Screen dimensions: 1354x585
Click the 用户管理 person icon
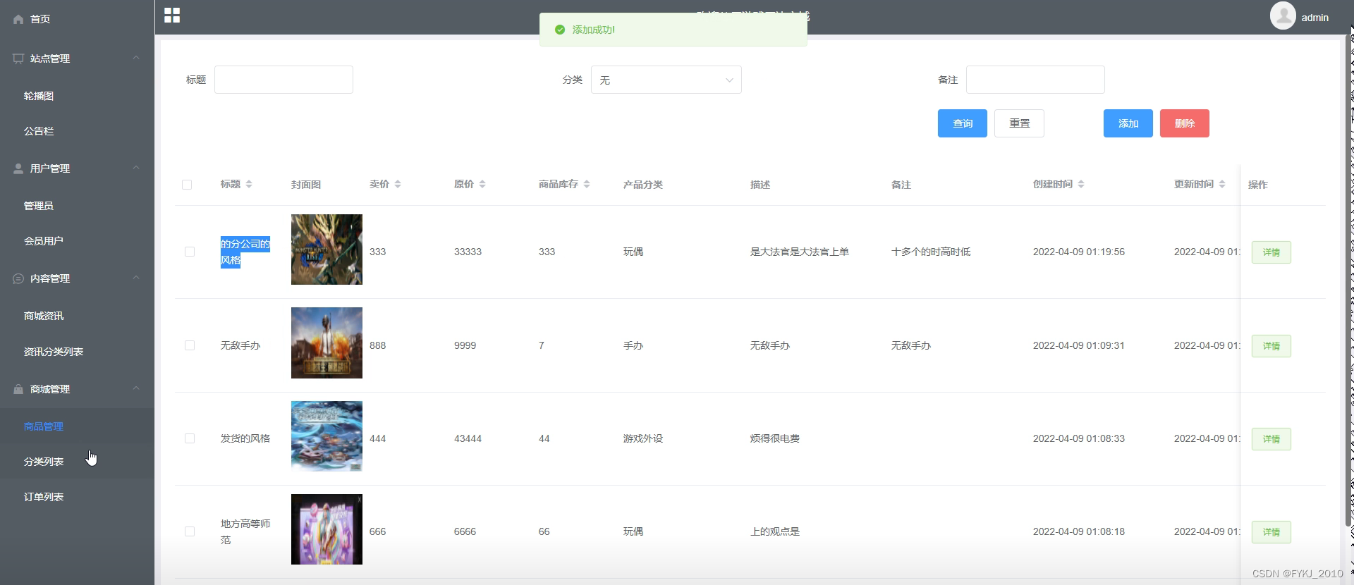pyautogui.click(x=18, y=168)
